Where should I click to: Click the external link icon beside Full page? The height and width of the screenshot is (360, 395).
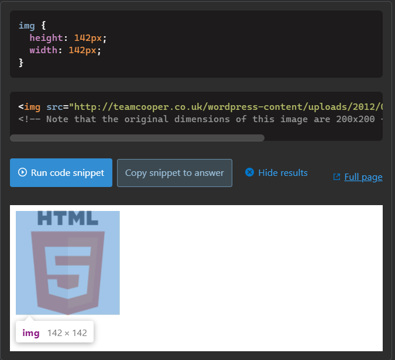coord(337,177)
